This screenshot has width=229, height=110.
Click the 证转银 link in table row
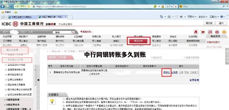[175, 72]
